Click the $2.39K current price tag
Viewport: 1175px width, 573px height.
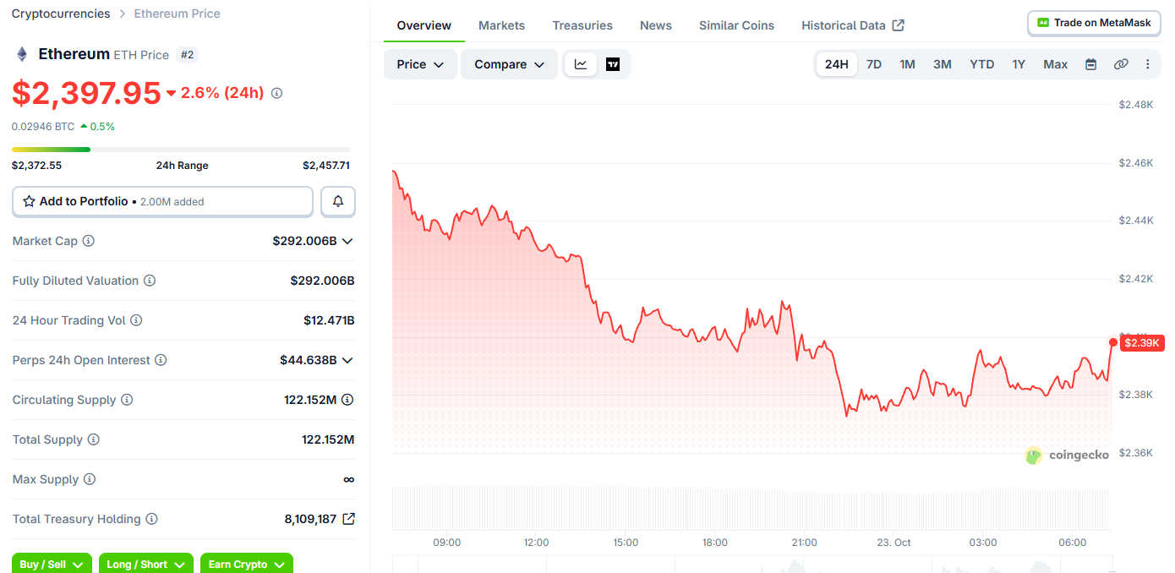pyautogui.click(x=1142, y=343)
